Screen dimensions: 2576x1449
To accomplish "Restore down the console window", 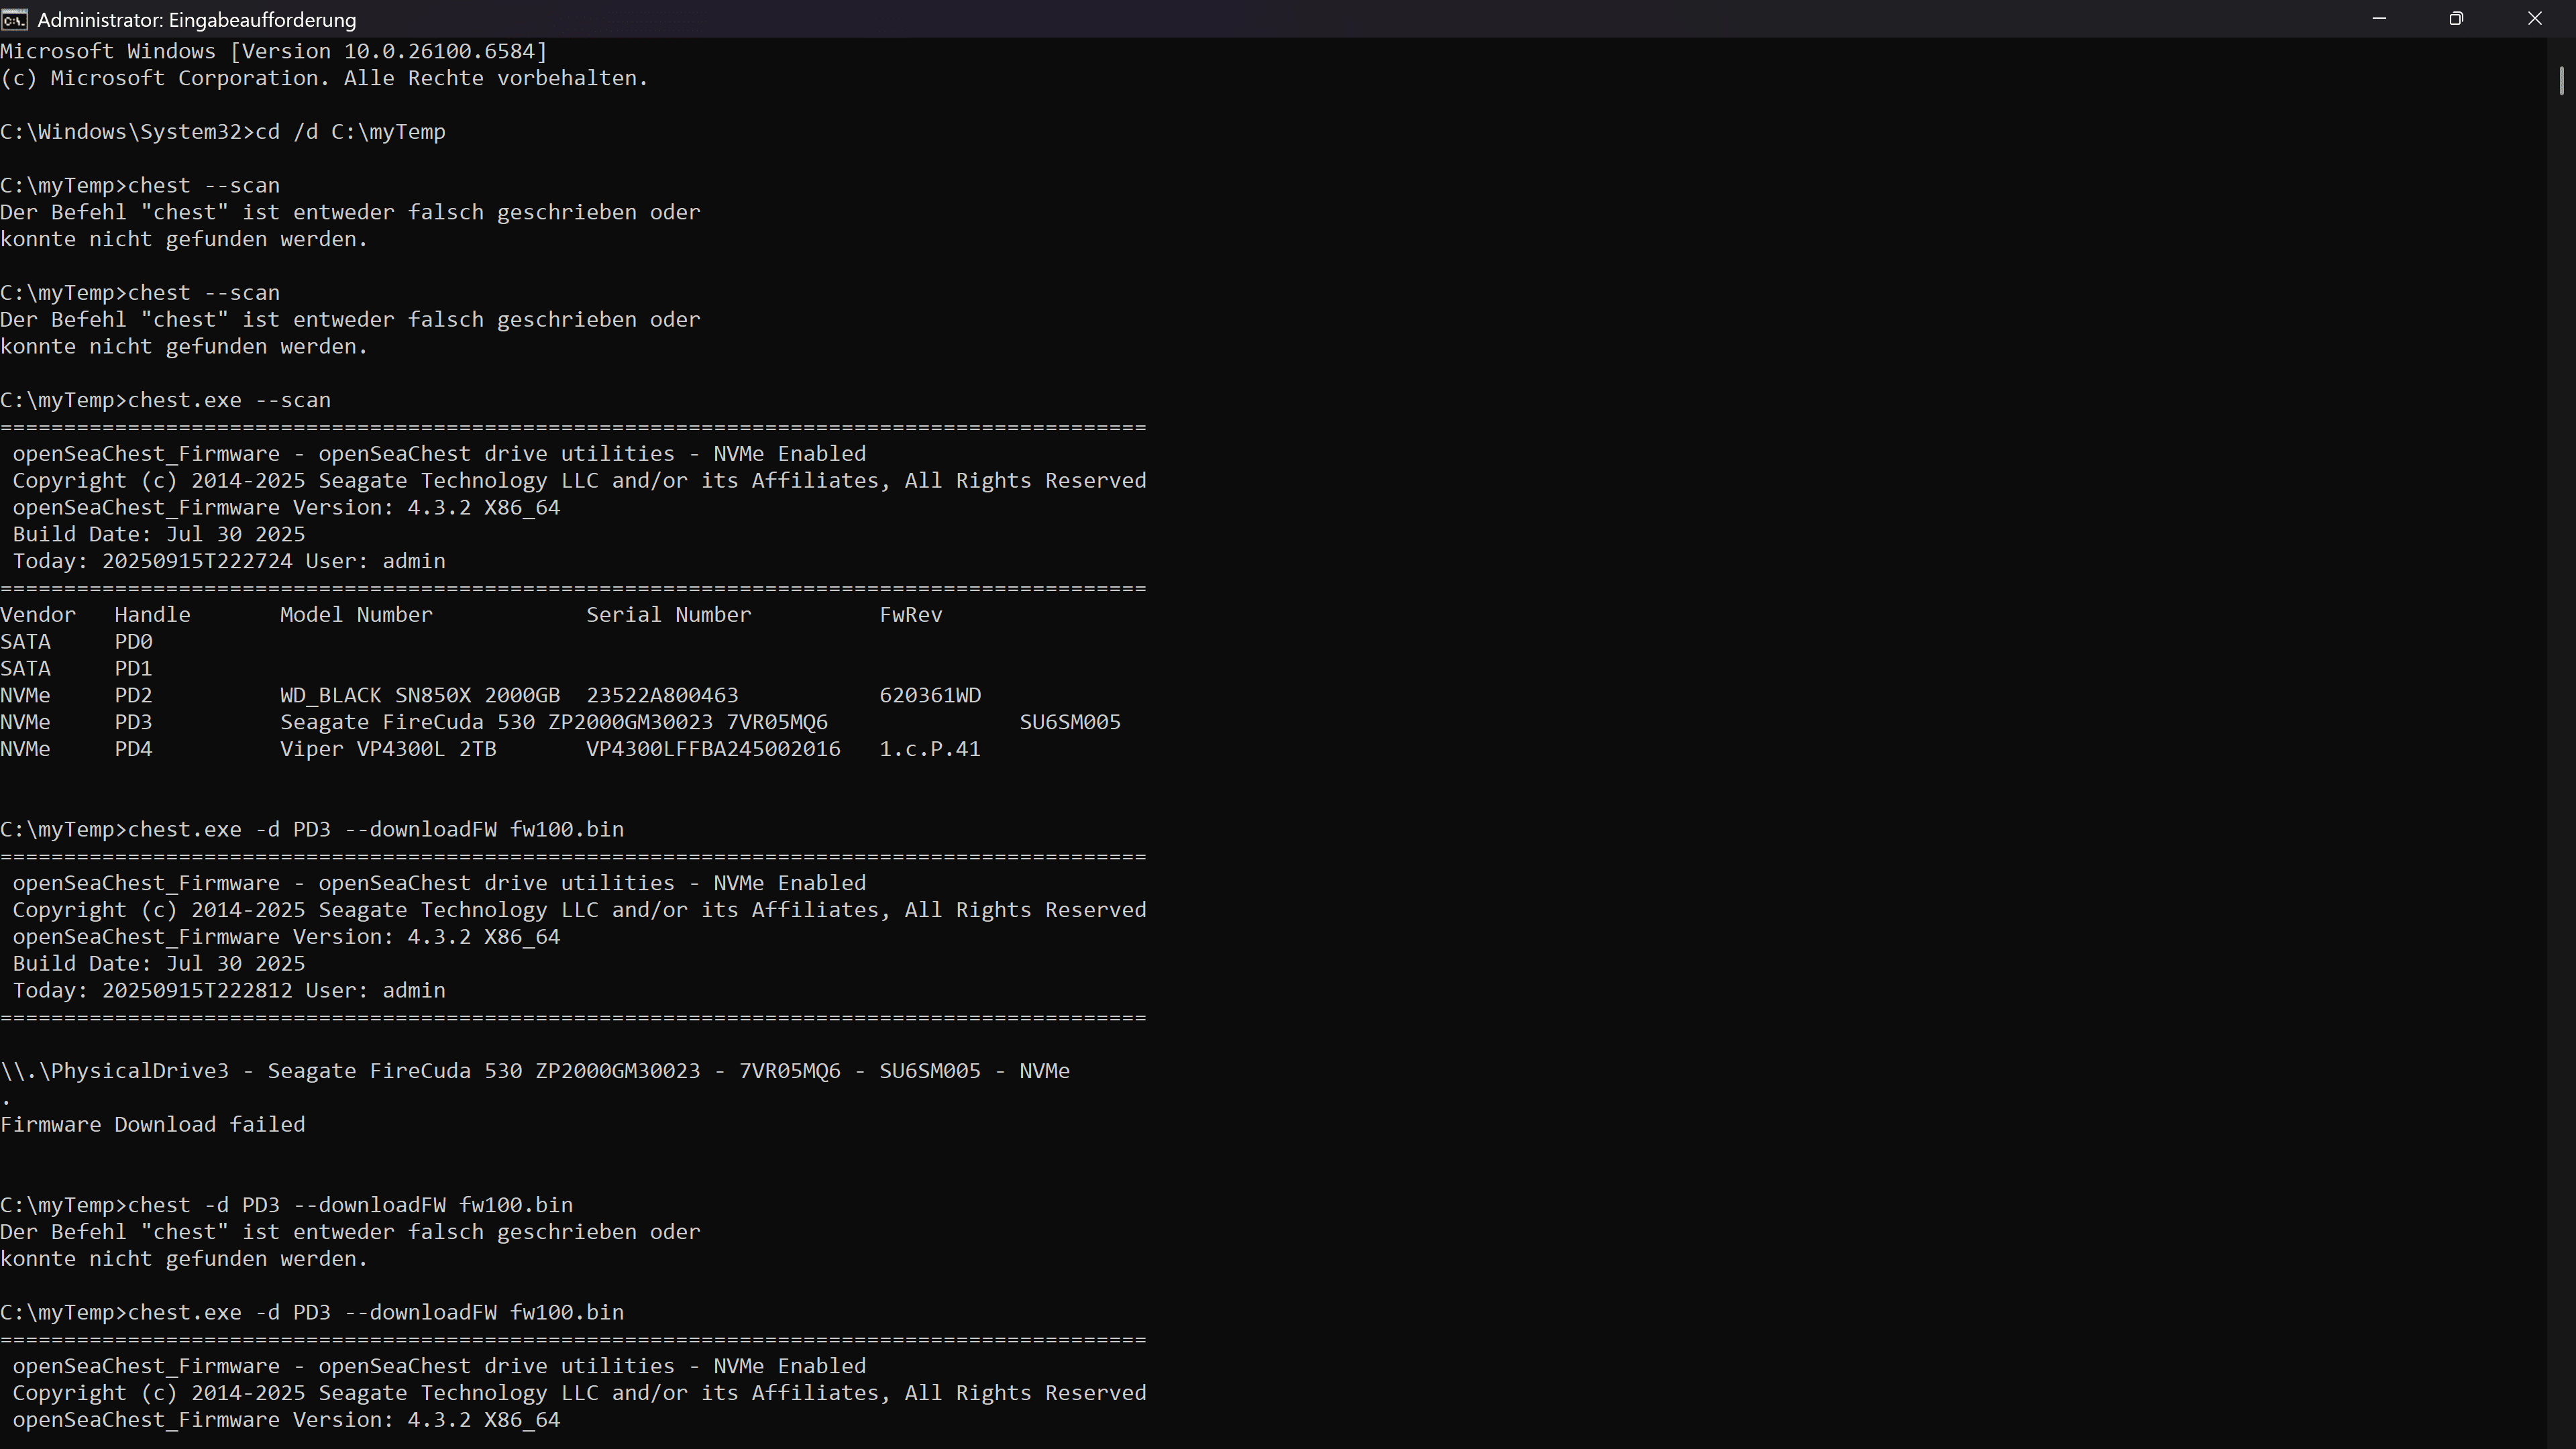I will (2456, 19).
